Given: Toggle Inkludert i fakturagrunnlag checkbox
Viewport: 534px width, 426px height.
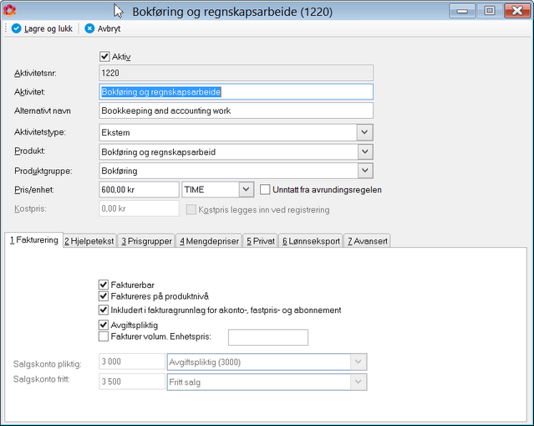Looking at the screenshot, I should tap(104, 310).
